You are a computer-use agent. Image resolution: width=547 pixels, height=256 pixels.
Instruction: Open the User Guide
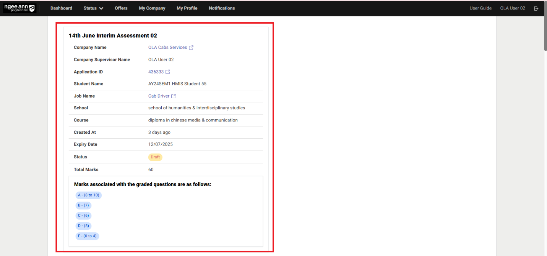[480, 8]
